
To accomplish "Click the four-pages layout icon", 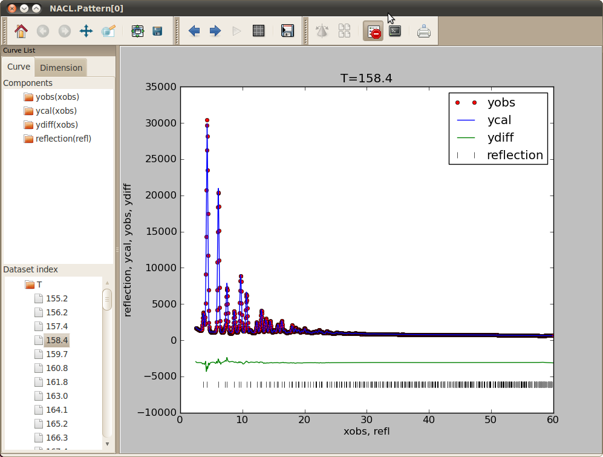I will (344, 31).
